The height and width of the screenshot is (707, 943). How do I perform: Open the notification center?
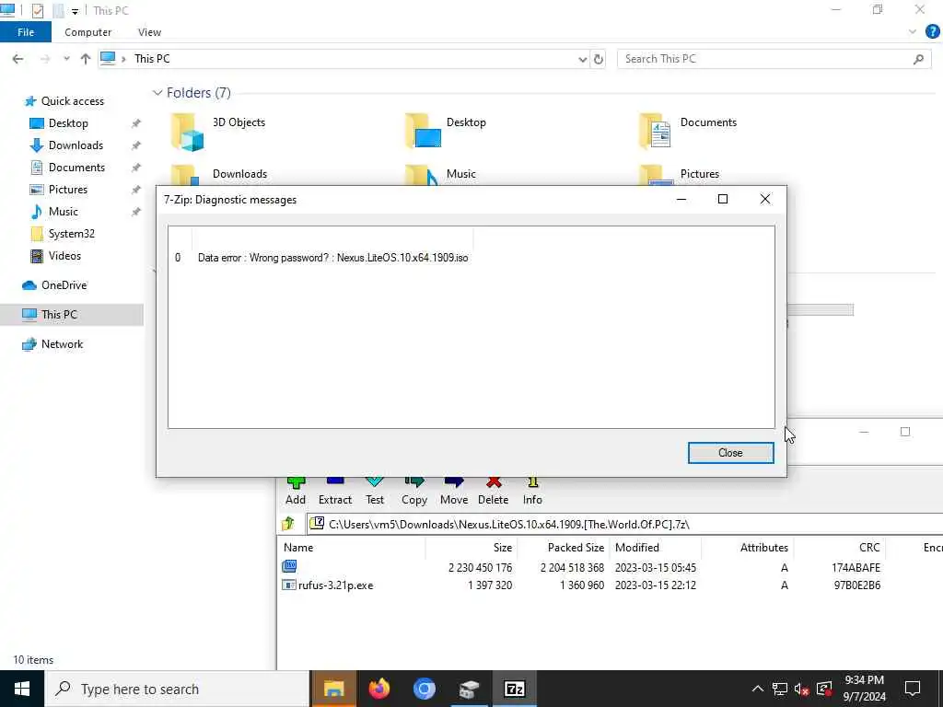913,689
